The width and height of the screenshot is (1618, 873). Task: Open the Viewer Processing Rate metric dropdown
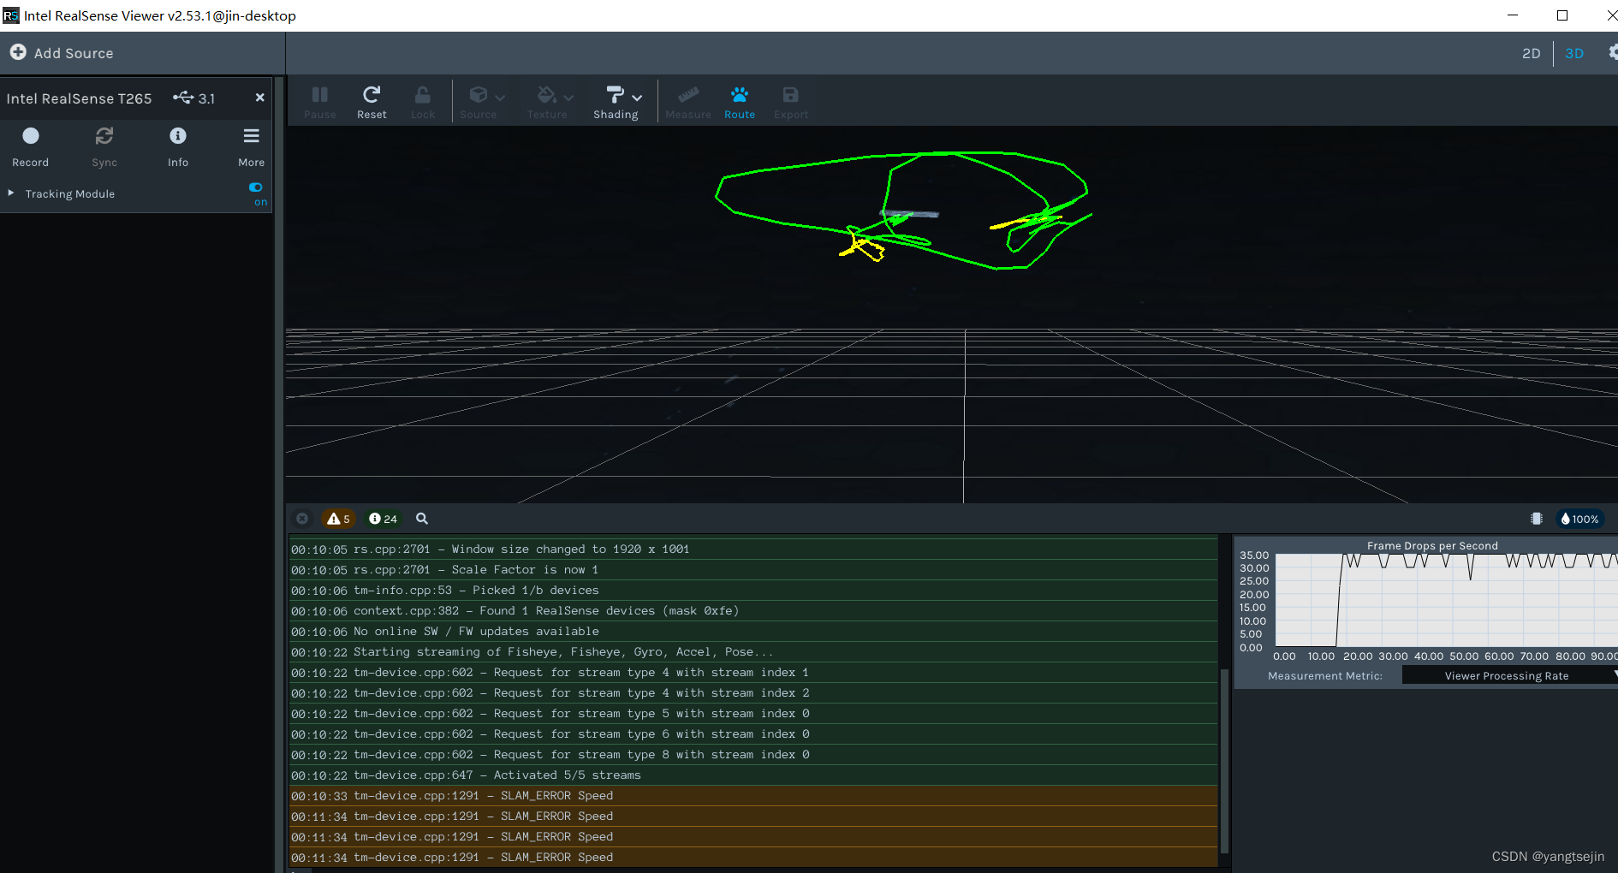click(1509, 676)
